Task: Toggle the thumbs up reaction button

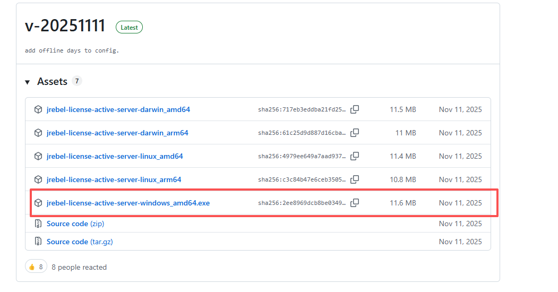Action: pyautogui.click(x=36, y=267)
